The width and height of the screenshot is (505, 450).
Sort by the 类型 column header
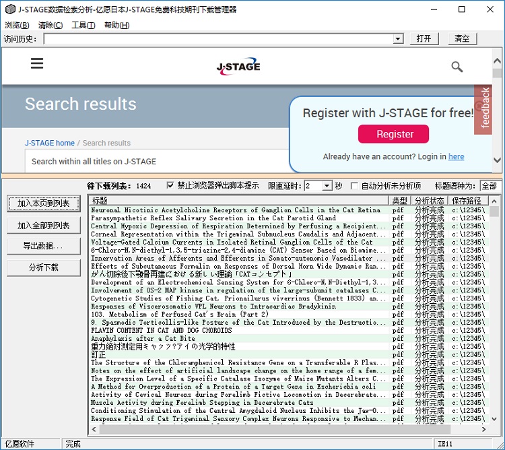tap(400, 201)
